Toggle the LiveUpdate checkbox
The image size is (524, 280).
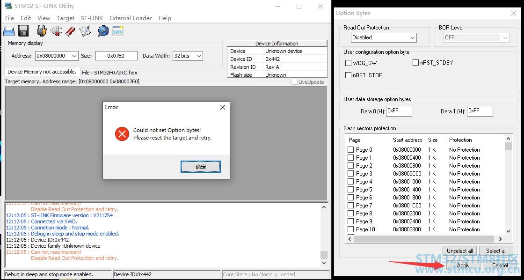294,82
